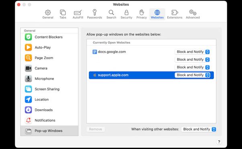Select the Screen Sharing sidebar label
This screenshot has height=149, width=242.
point(47,89)
